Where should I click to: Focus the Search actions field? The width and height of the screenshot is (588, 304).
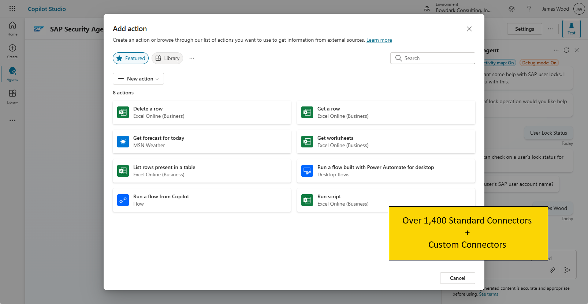(x=433, y=58)
